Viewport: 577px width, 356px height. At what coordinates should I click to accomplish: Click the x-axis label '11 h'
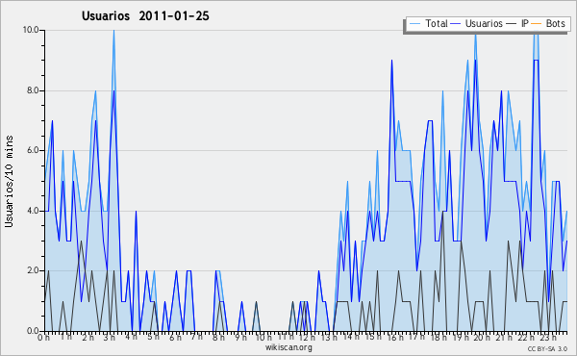pos(286,337)
